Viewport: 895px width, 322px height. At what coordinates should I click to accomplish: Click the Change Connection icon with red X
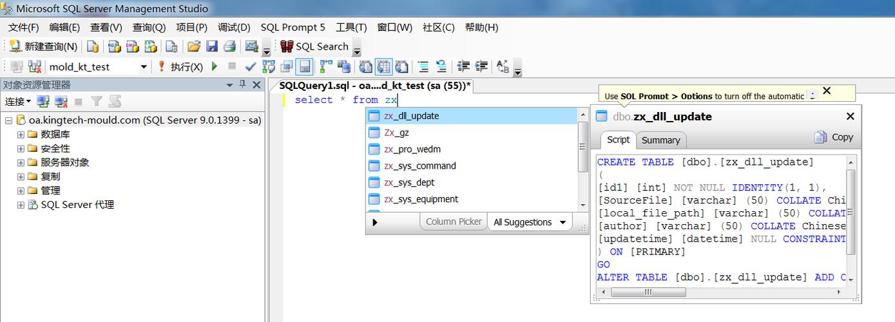point(35,66)
